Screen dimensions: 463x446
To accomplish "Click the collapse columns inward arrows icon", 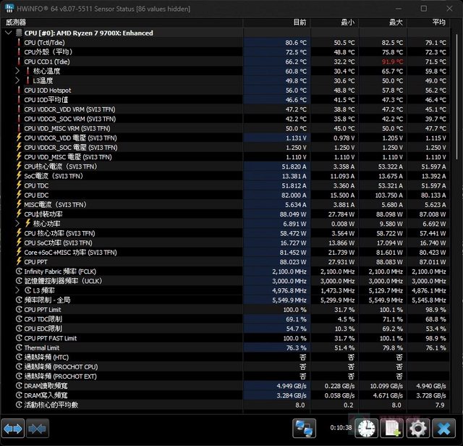I will [x=37, y=428].
